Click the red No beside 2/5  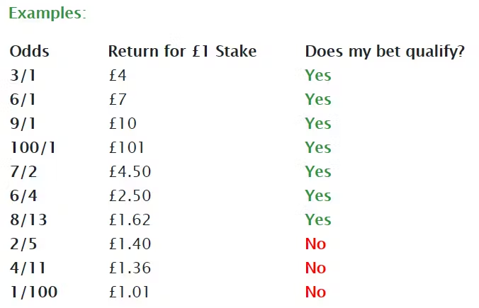coord(315,244)
